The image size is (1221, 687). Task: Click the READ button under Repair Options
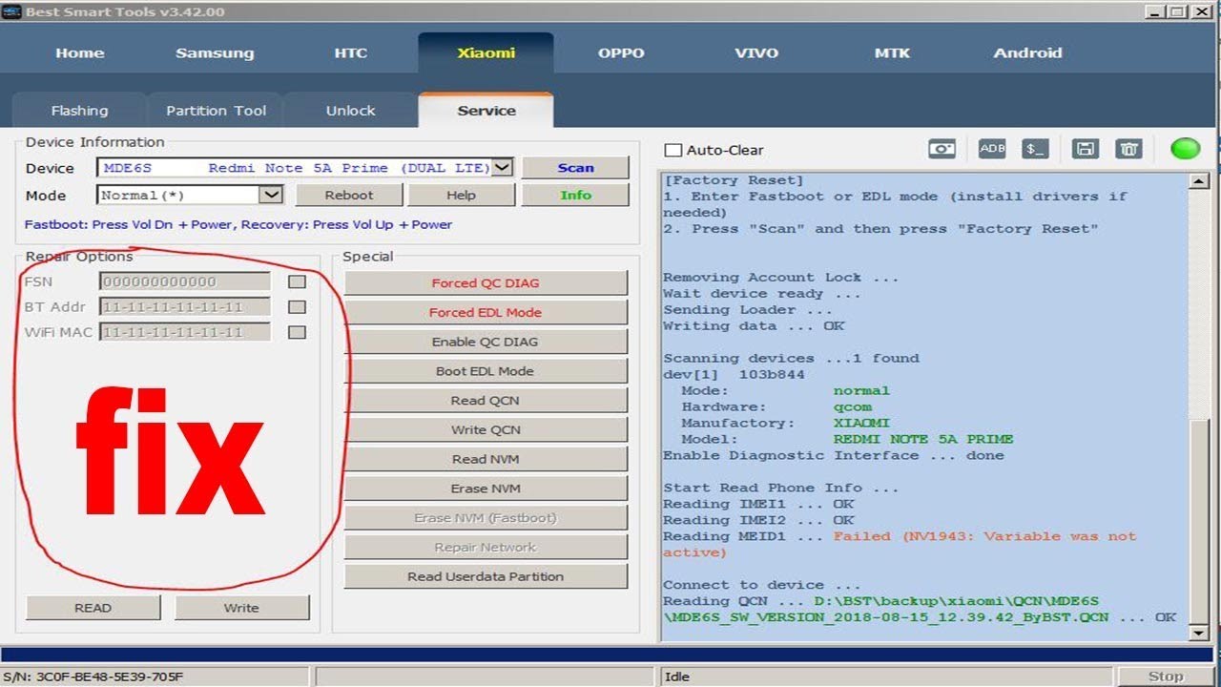click(93, 608)
